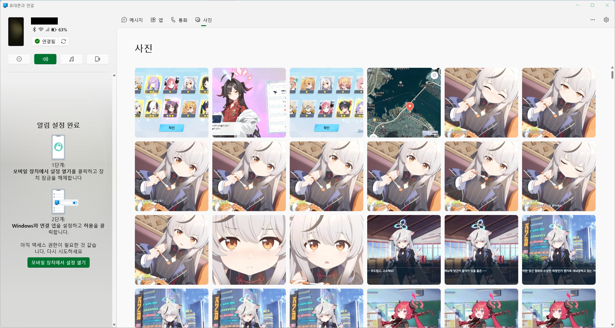Open the photo captioned 메뉴에 당근이 들어가 있을 줄은

(x=481, y=250)
